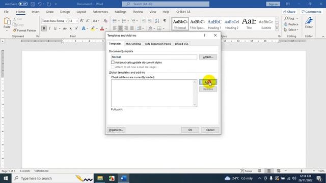Screen dimensions: 326x183
Task: Apply Strikethrough to text
Action: 65,28
